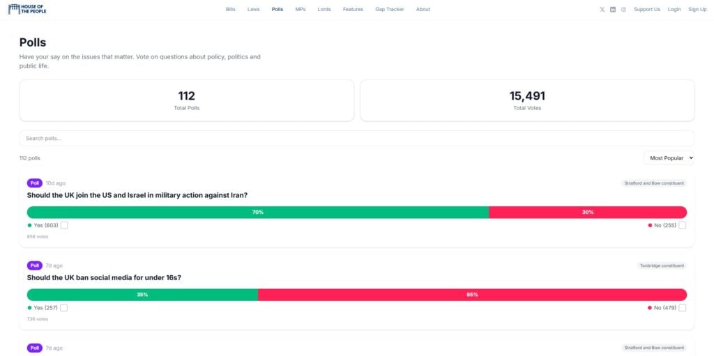Check No on the Iran military action poll

tap(682, 226)
